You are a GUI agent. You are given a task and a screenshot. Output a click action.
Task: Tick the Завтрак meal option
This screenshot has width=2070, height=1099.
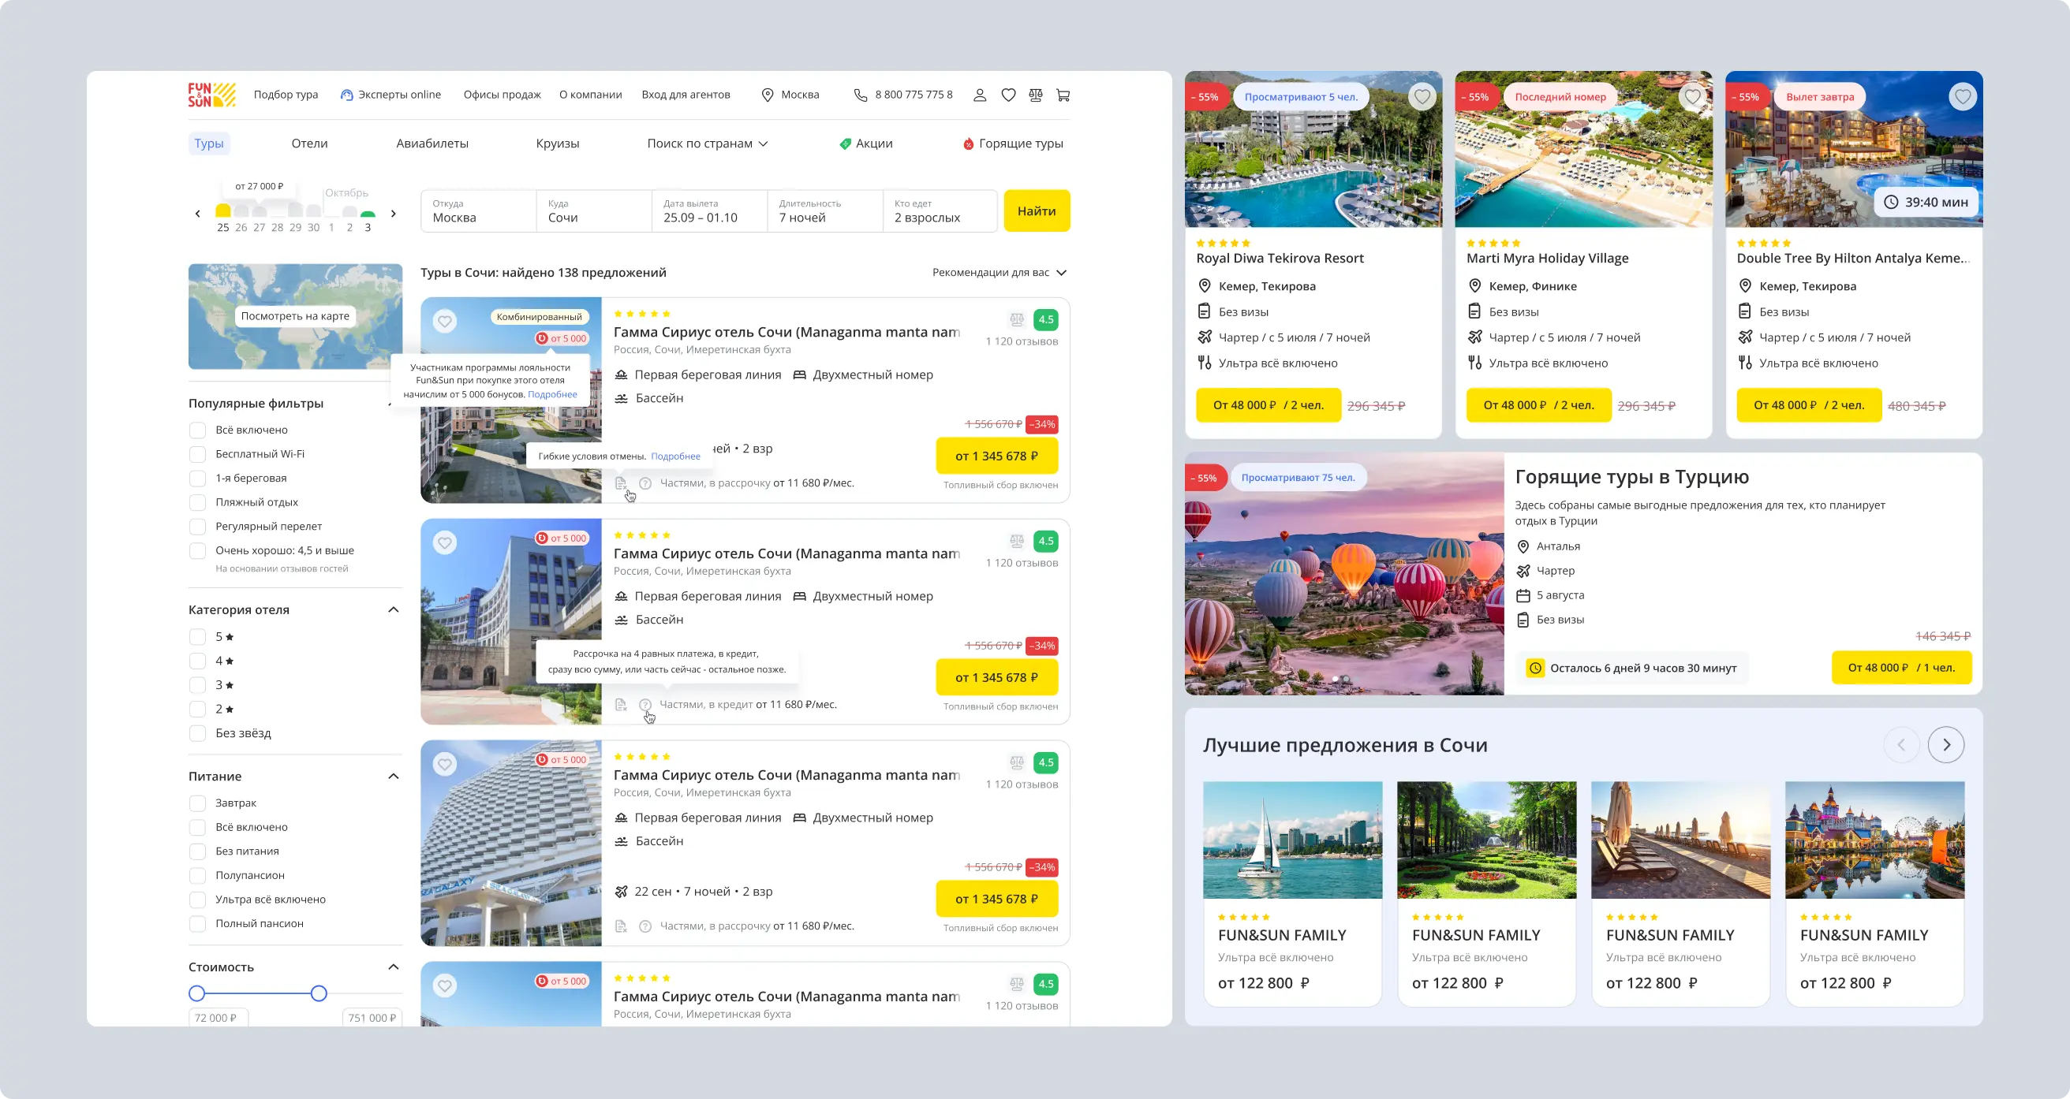[x=198, y=803]
